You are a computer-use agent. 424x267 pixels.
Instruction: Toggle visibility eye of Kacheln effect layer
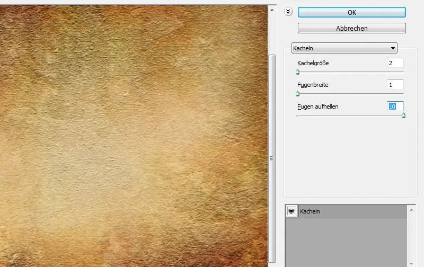[291, 211]
